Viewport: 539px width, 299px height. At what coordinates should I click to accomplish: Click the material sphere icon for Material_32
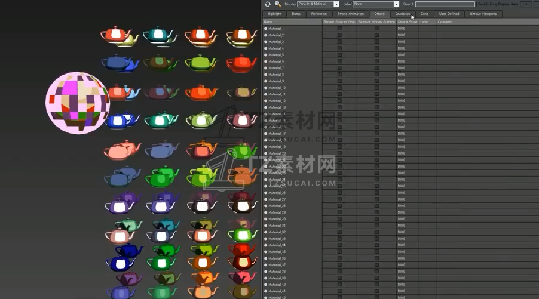[266, 232]
